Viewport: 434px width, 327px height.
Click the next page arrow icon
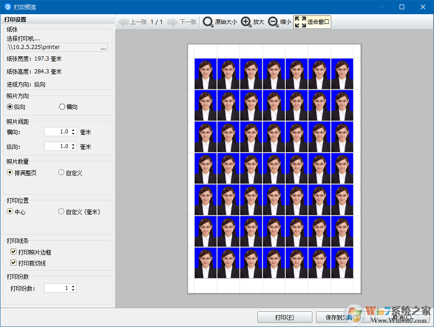coord(172,22)
